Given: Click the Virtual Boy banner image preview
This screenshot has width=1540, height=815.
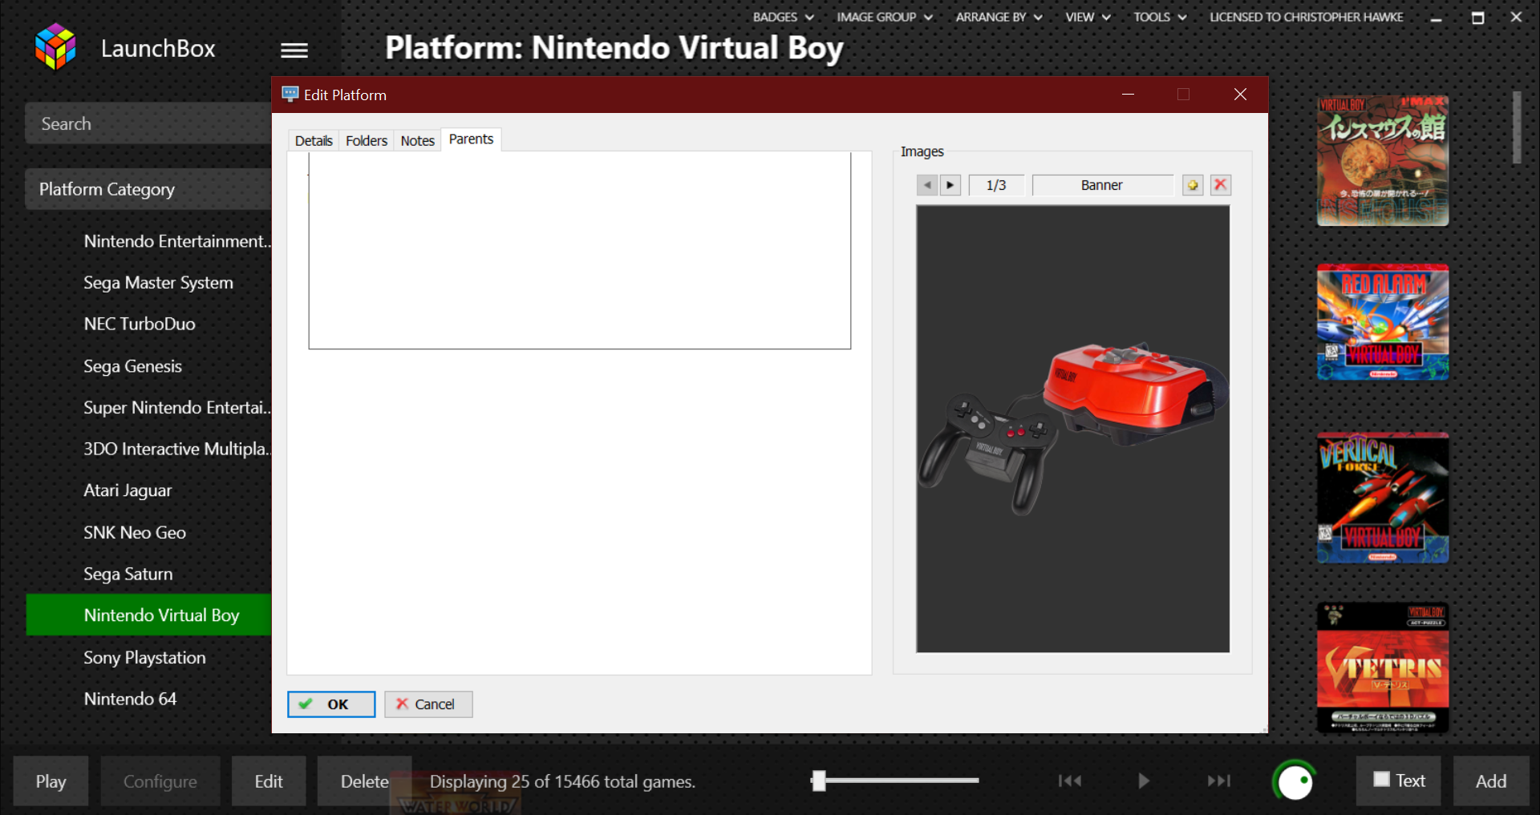Looking at the screenshot, I should click(1073, 429).
